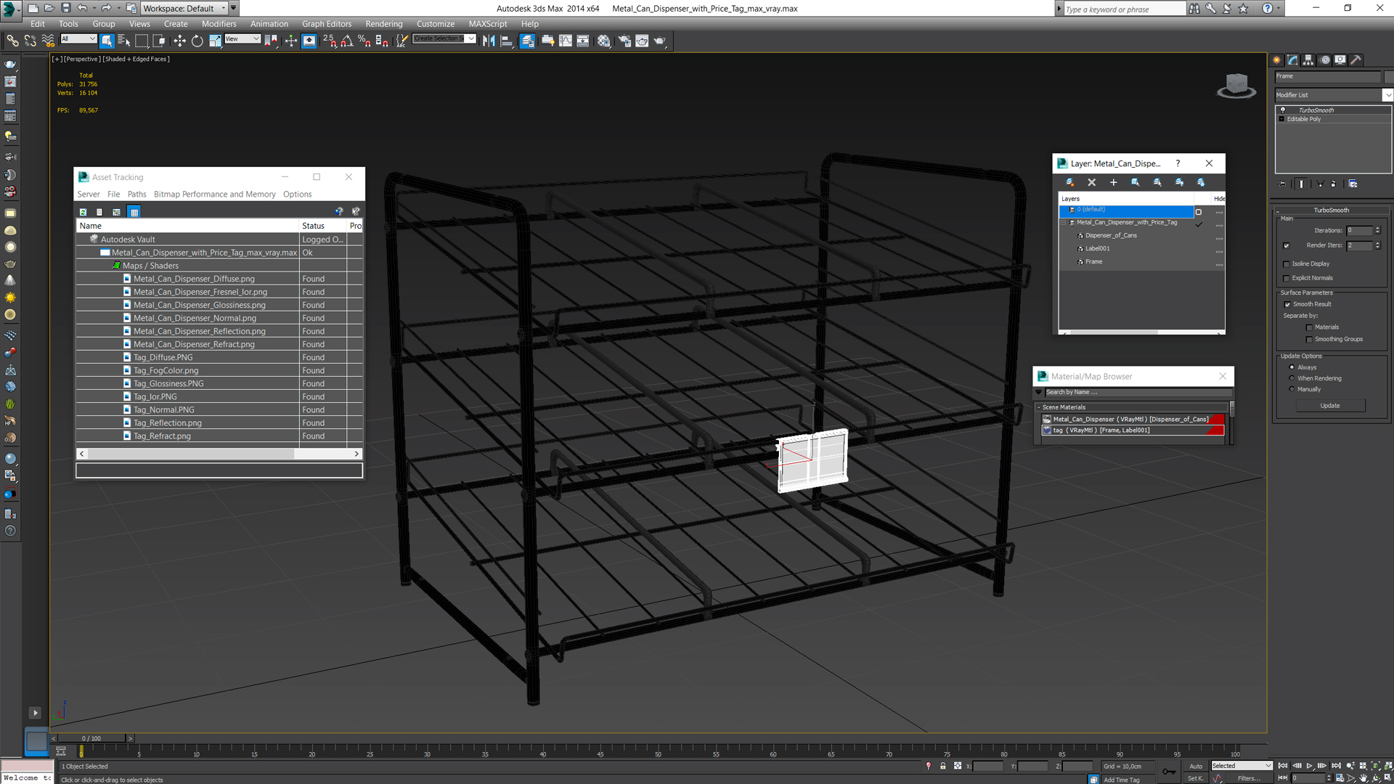Select the tag VRayMtl material swatch
This screenshot has height=784, width=1394.
pyautogui.click(x=1046, y=430)
